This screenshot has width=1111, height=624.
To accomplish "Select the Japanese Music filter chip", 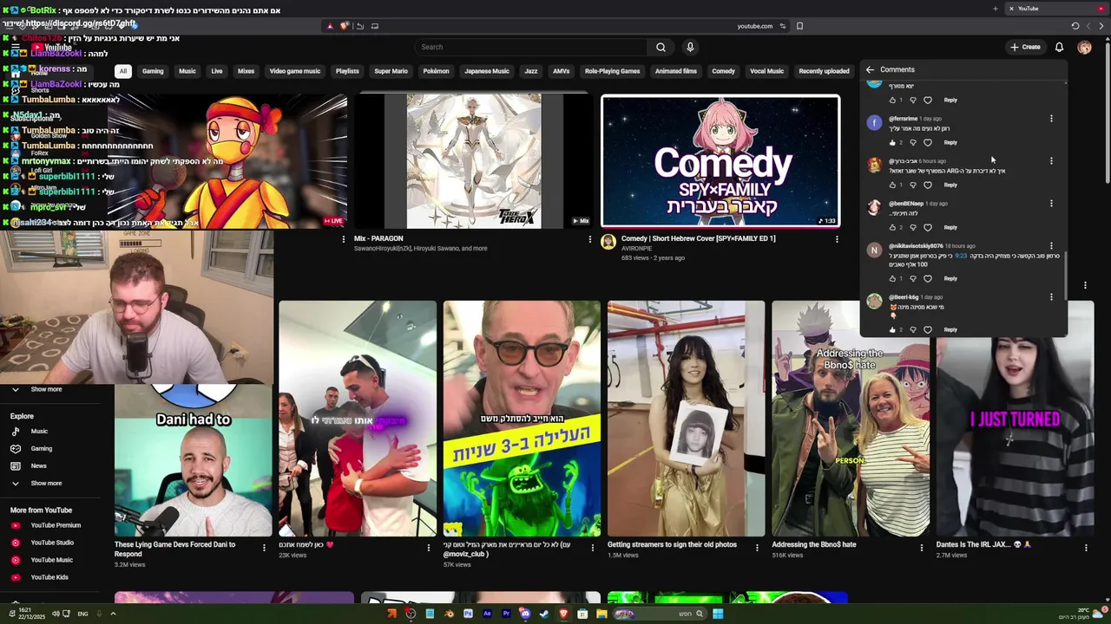I will pyautogui.click(x=487, y=71).
